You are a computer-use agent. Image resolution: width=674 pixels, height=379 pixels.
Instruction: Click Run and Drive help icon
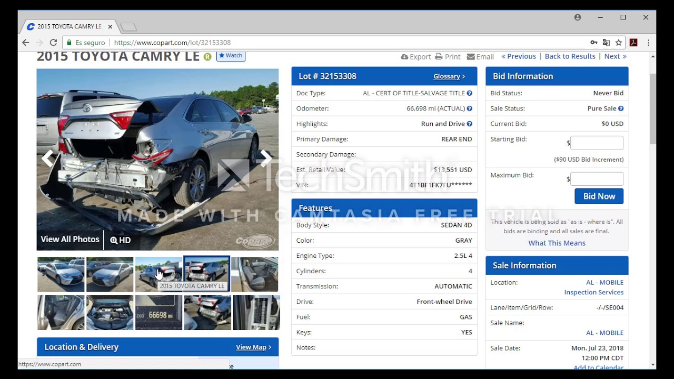(x=469, y=124)
